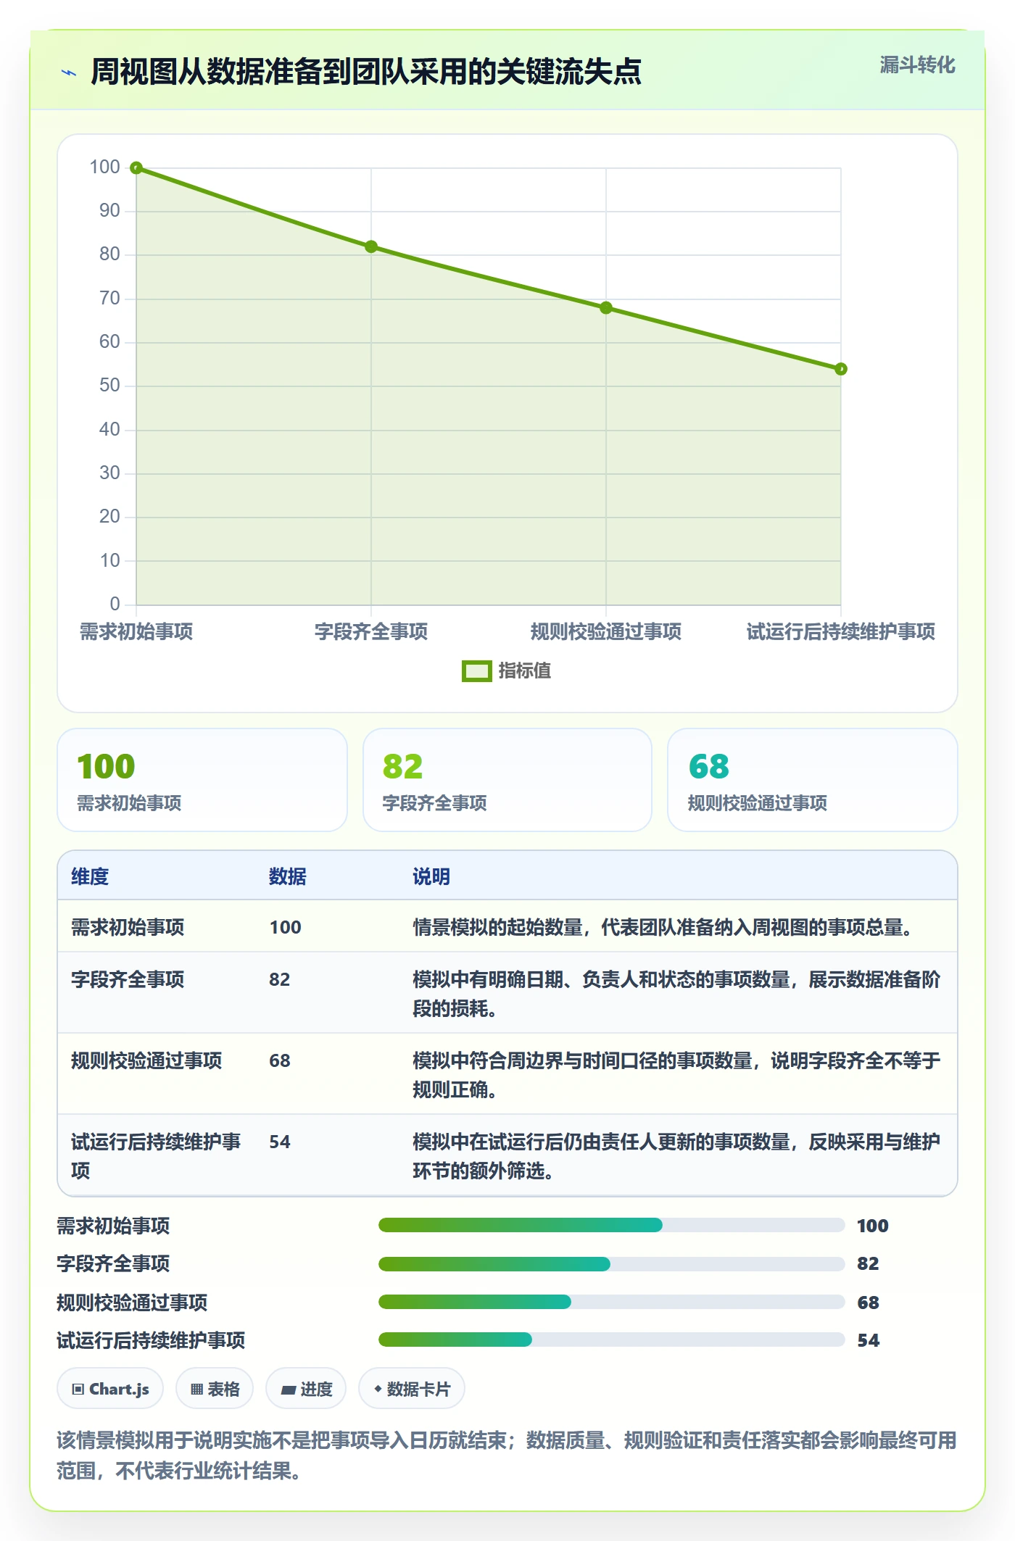The image size is (1015, 1541).
Task: Open the data card showing 68
Action: tap(813, 780)
